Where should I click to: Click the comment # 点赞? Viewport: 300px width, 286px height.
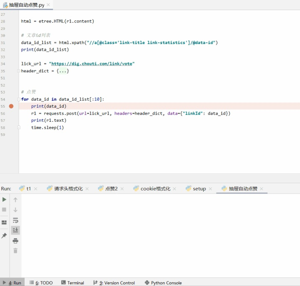[x=28, y=92]
